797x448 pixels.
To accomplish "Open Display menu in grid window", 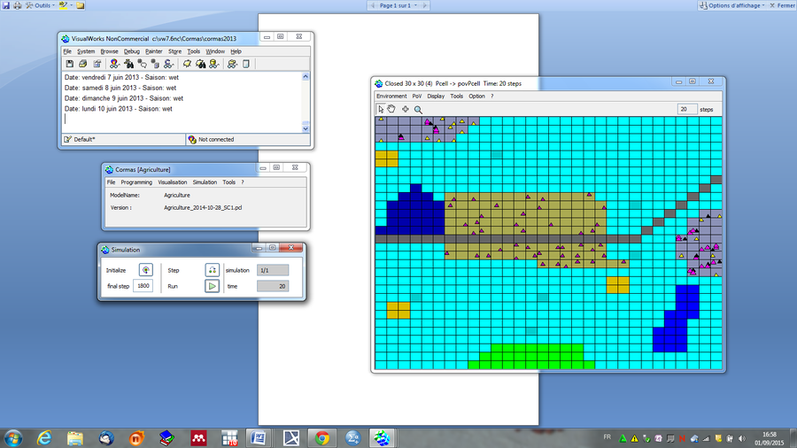I will 436,96.
